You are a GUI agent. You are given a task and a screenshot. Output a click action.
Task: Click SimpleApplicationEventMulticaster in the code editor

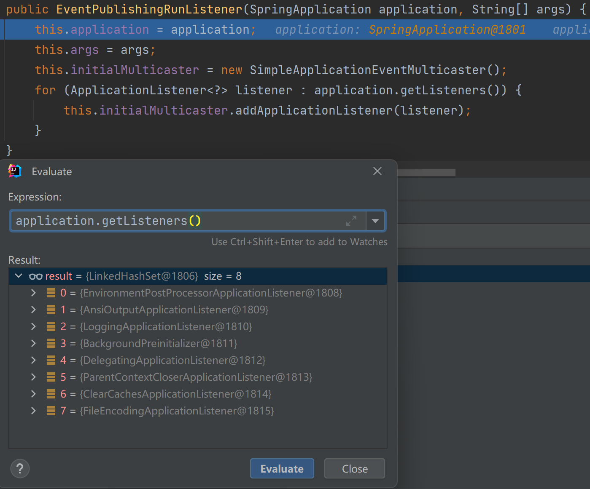tap(368, 70)
